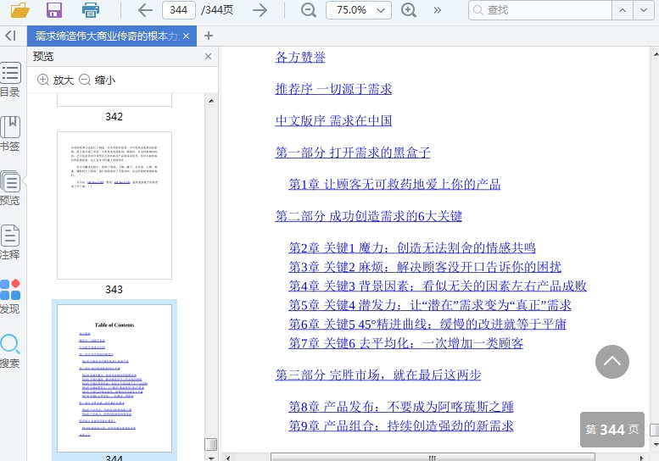The width and height of the screenshot is (659, 461).
Task: Open the 注释 annotations sidebar panel
Action: click(x=9, y=242)
